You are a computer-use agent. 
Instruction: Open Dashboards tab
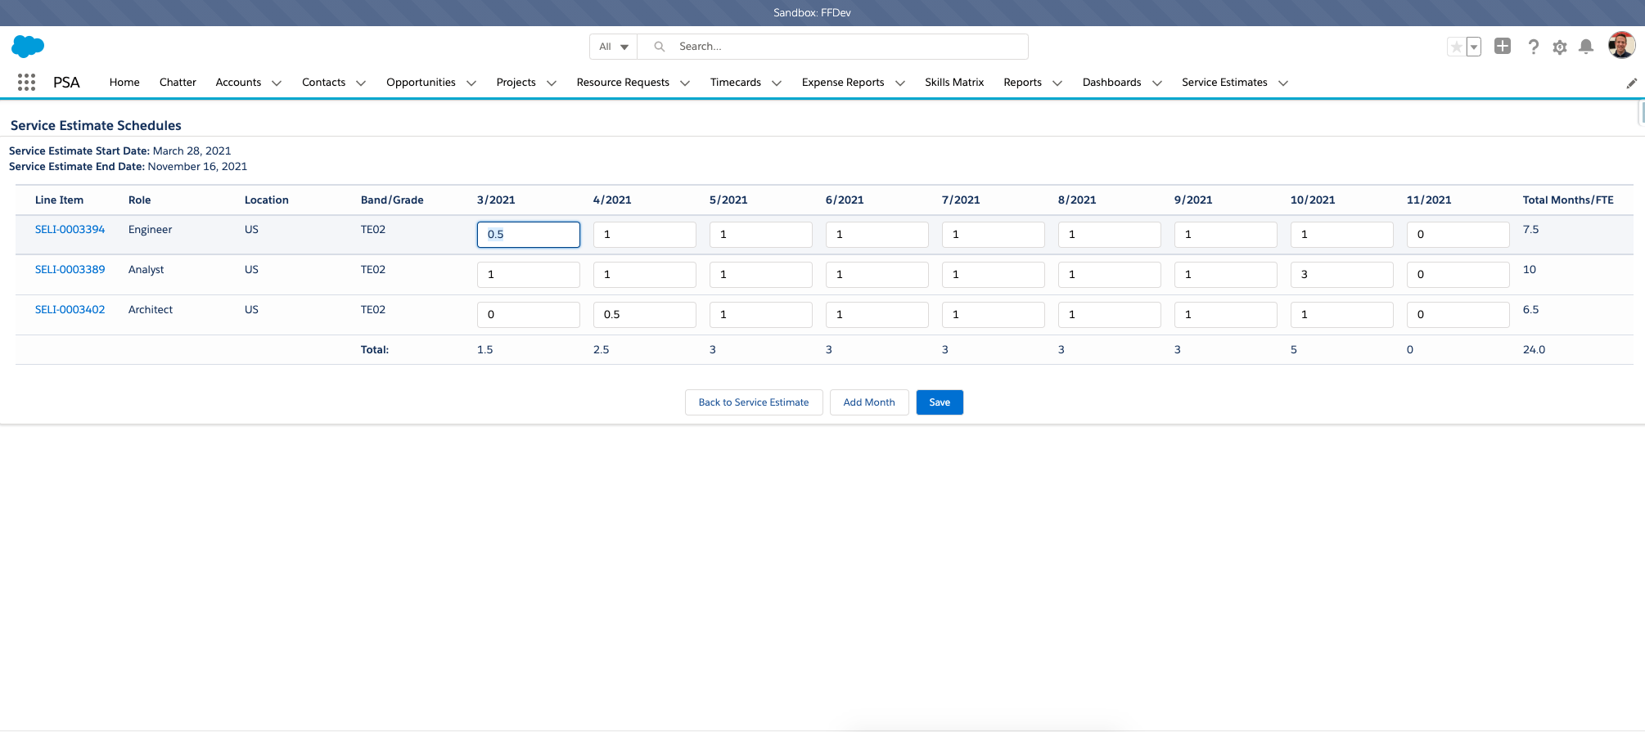[1111, 83]
